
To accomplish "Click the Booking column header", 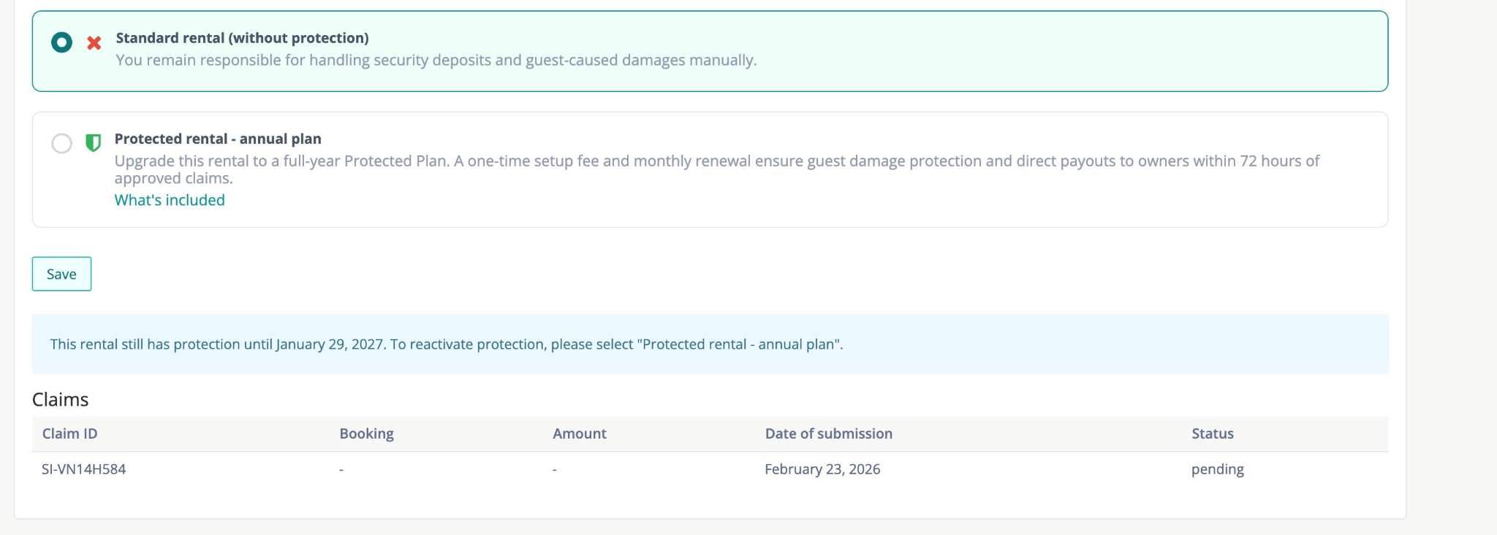I will click(366, 434).
